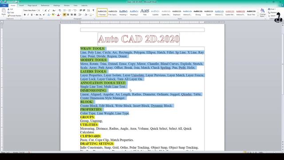Click the UTILITIES: heading in the document
This screenshot has width=284, height=160.
pos(89,124)
